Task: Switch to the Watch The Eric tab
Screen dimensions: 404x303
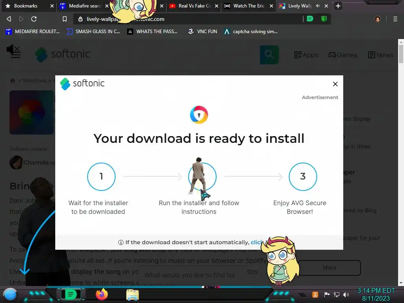Action: click(x=249, y=6)
